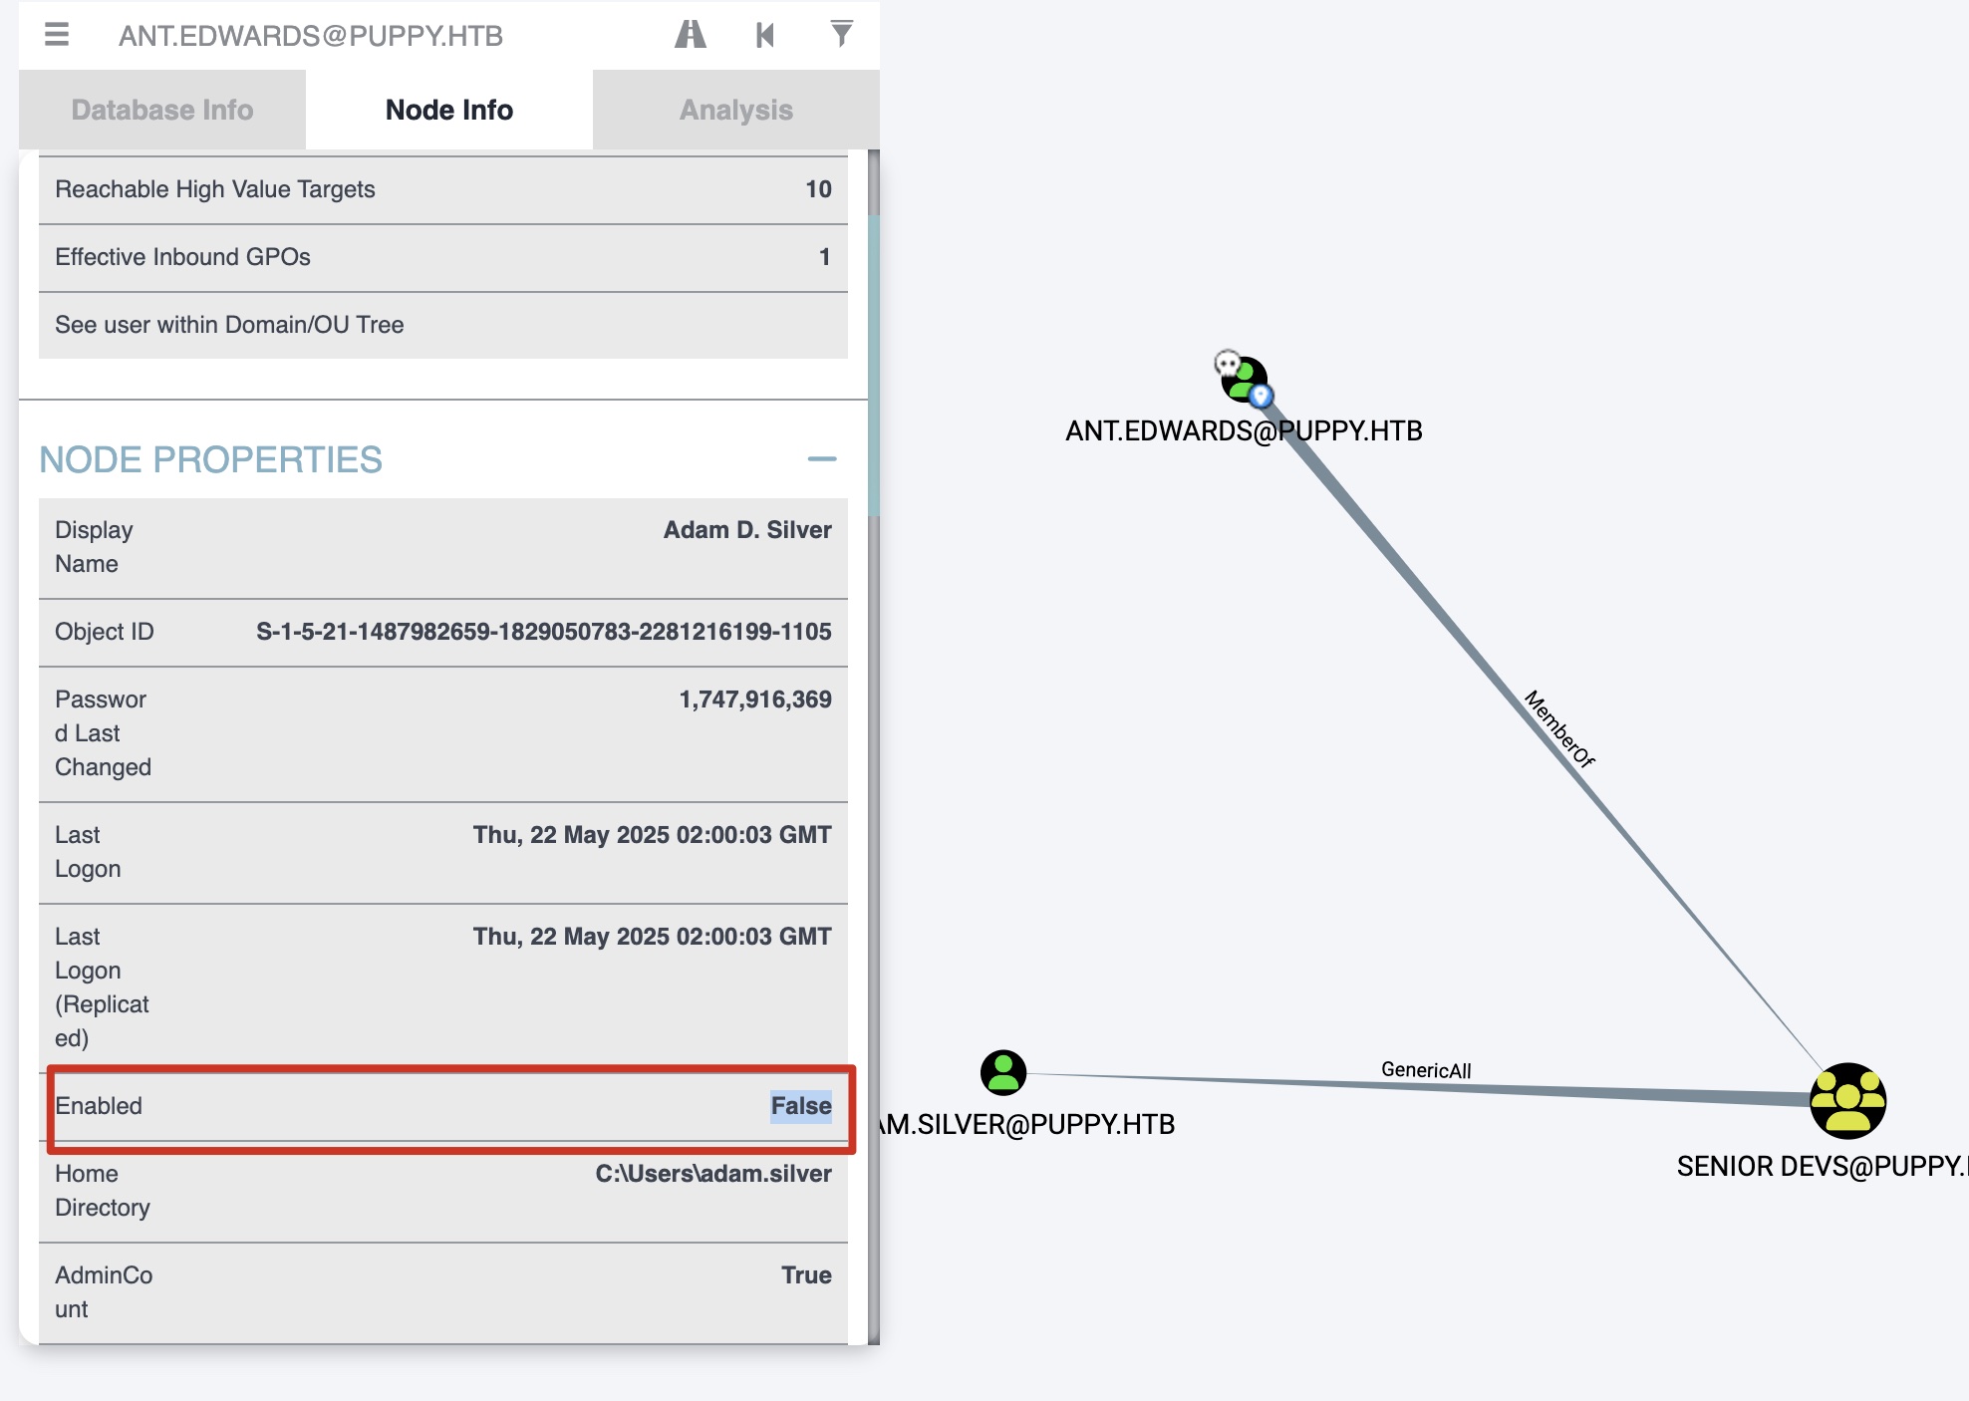Select the SENIOR DEVS group node
Image resolution: width=1969 pixels, height=1401 pixels.
point(1847,1101)
